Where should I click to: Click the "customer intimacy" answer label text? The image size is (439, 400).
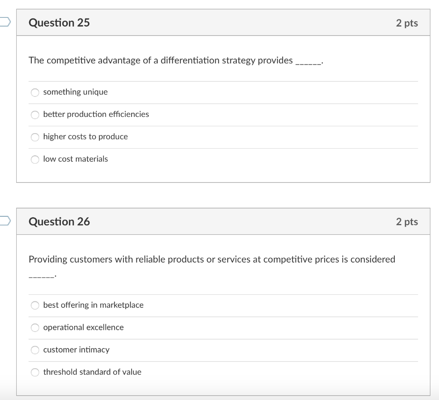(x=76, y=349)
